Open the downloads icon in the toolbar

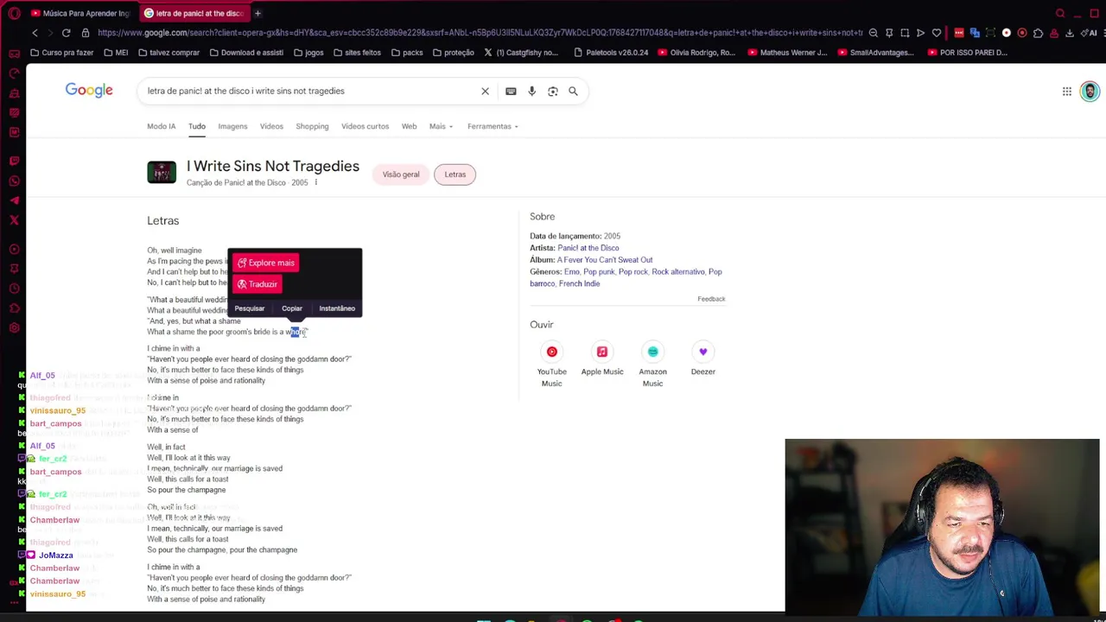(1070, 33)
